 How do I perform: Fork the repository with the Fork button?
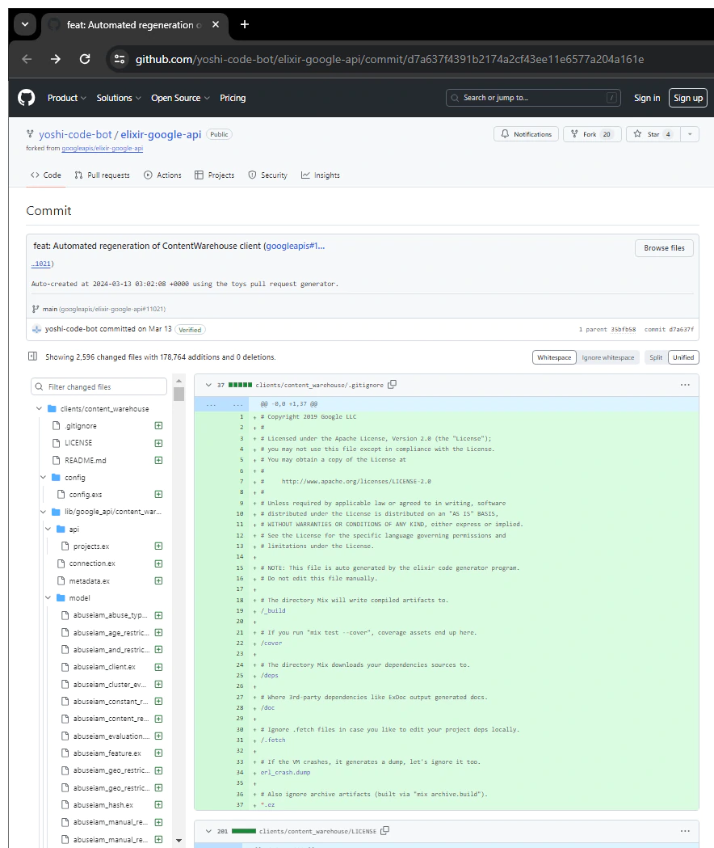point(592,134)
